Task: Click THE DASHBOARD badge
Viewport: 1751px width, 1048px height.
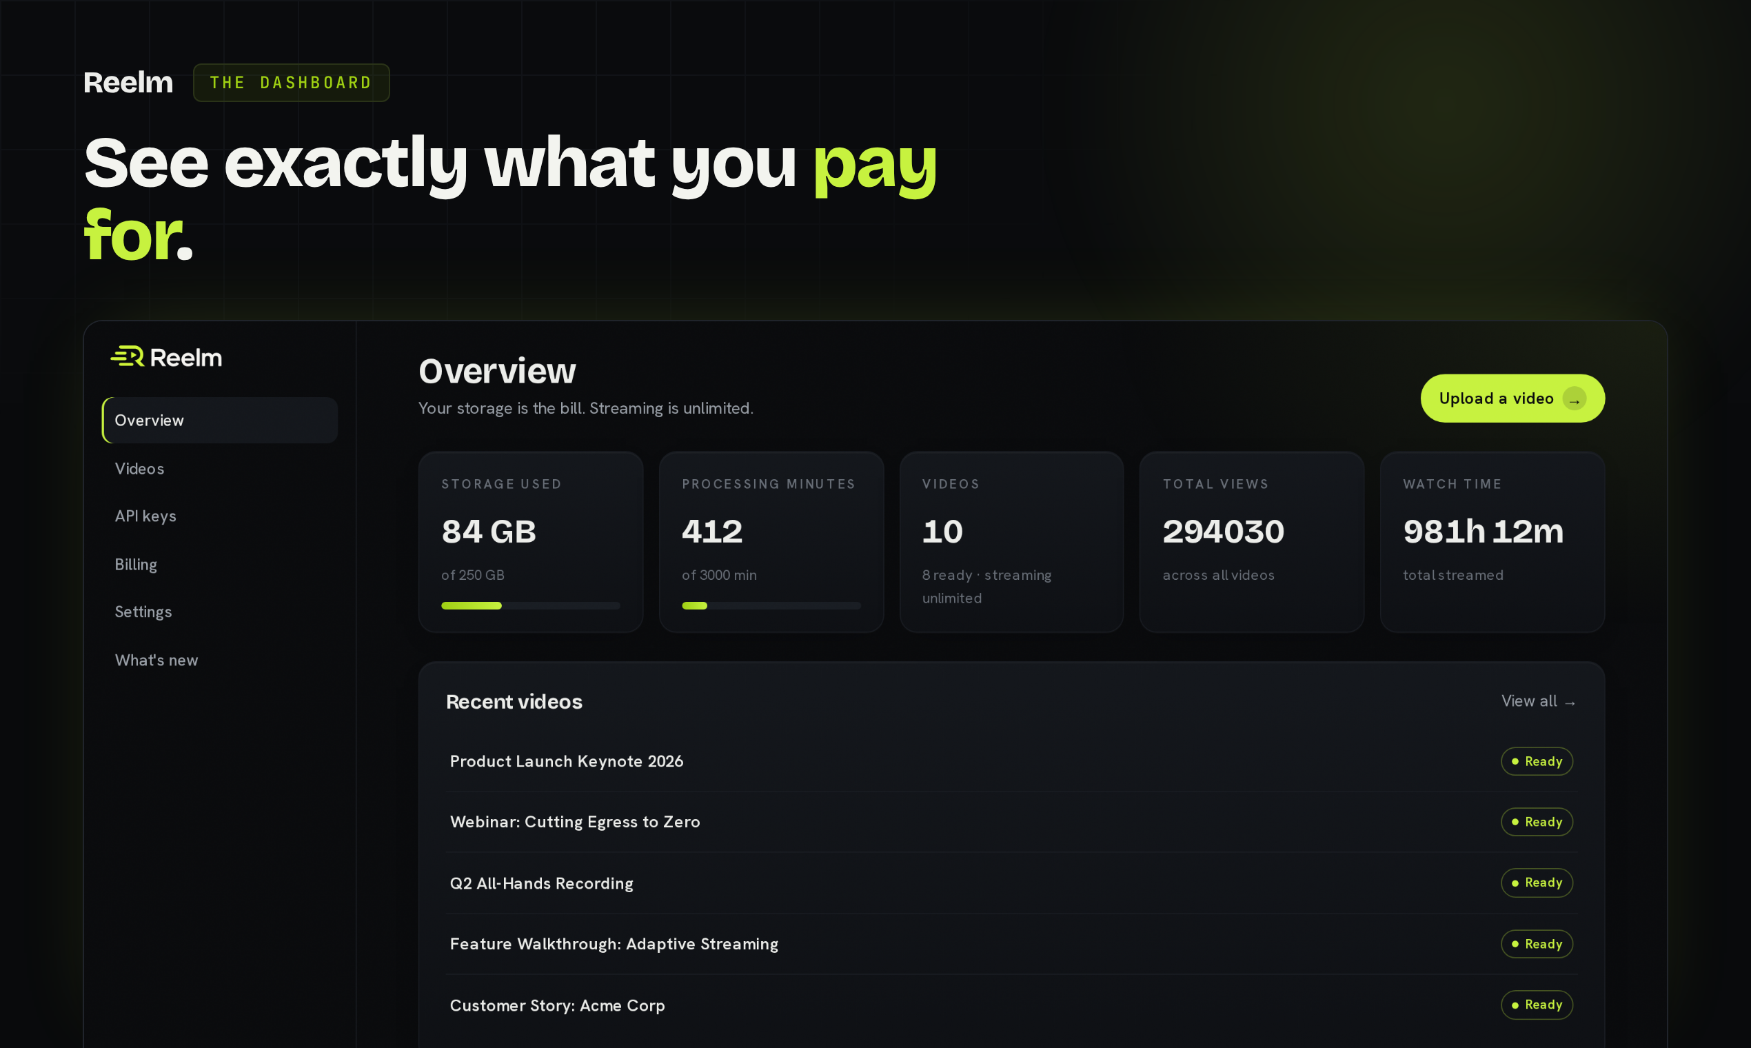Action: pos(291,83)
